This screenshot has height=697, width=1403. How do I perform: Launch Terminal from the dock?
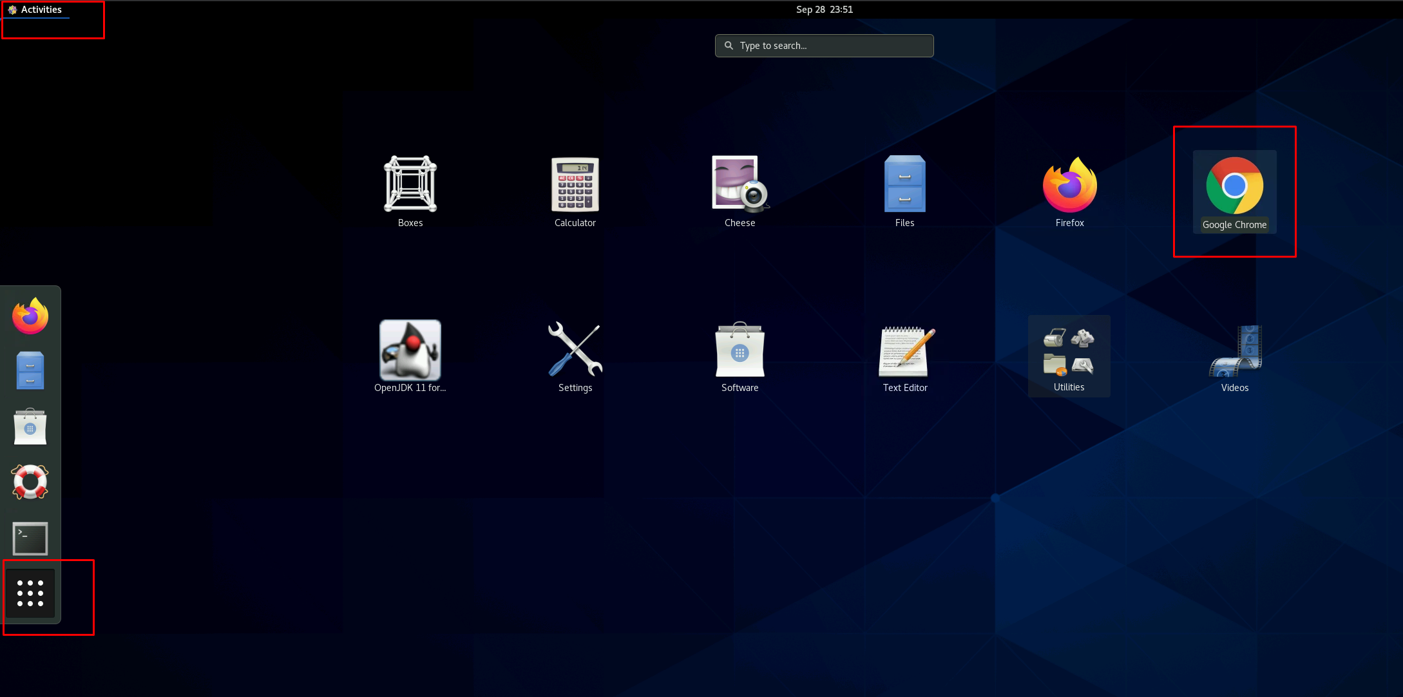pos(30,539)
